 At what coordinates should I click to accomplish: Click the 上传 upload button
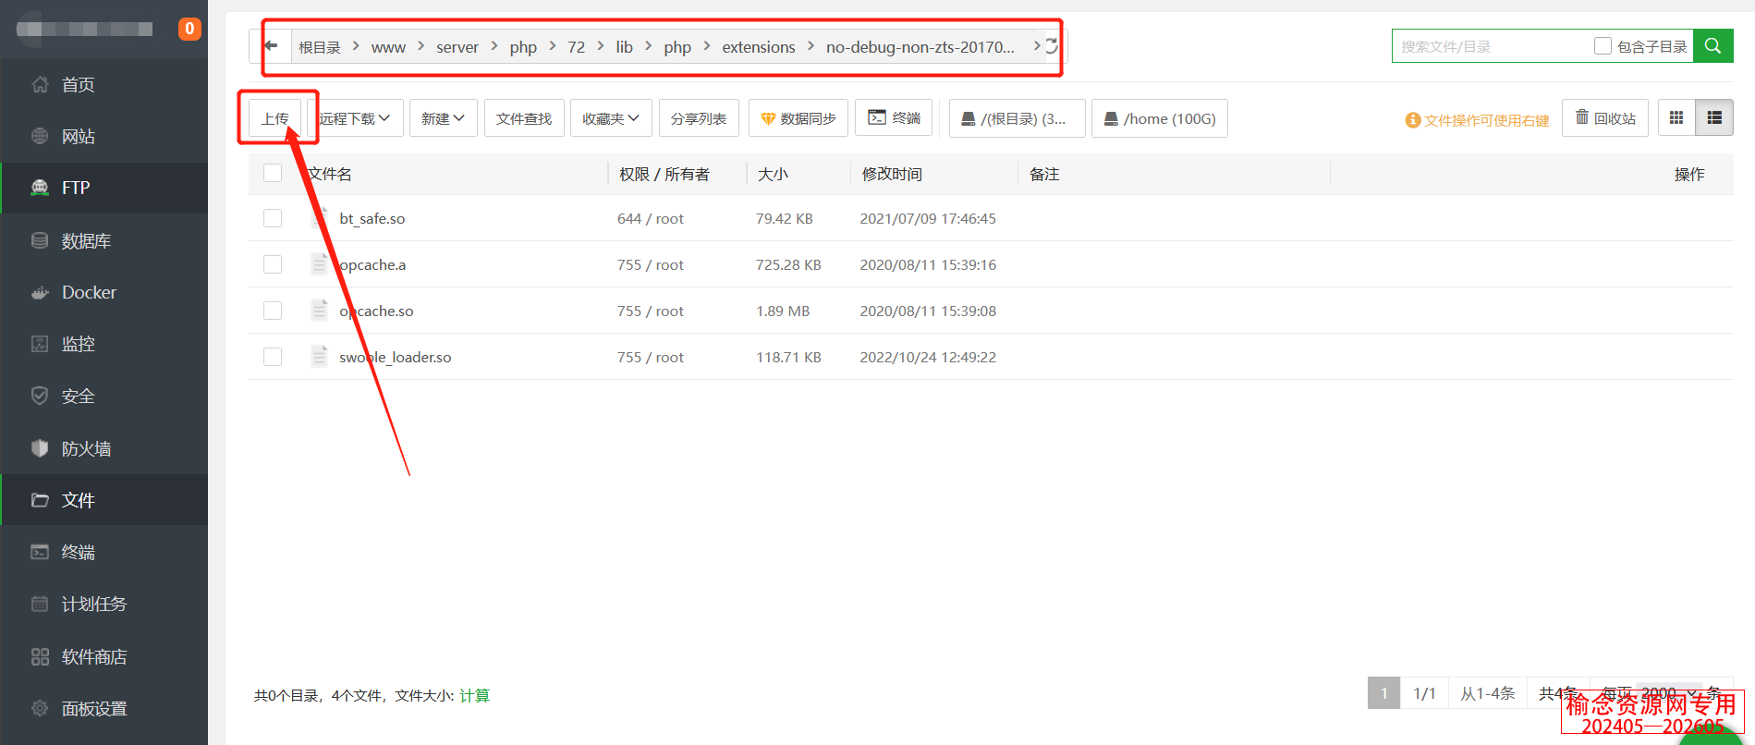pos(275,118)
